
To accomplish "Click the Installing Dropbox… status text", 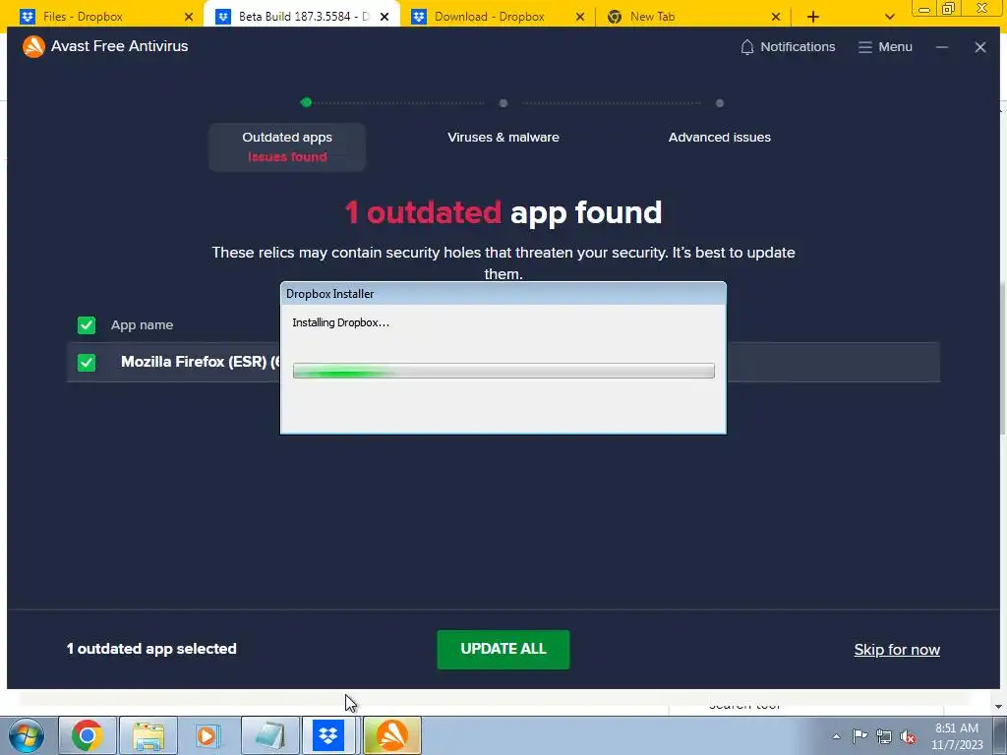I will coord(340,322).
